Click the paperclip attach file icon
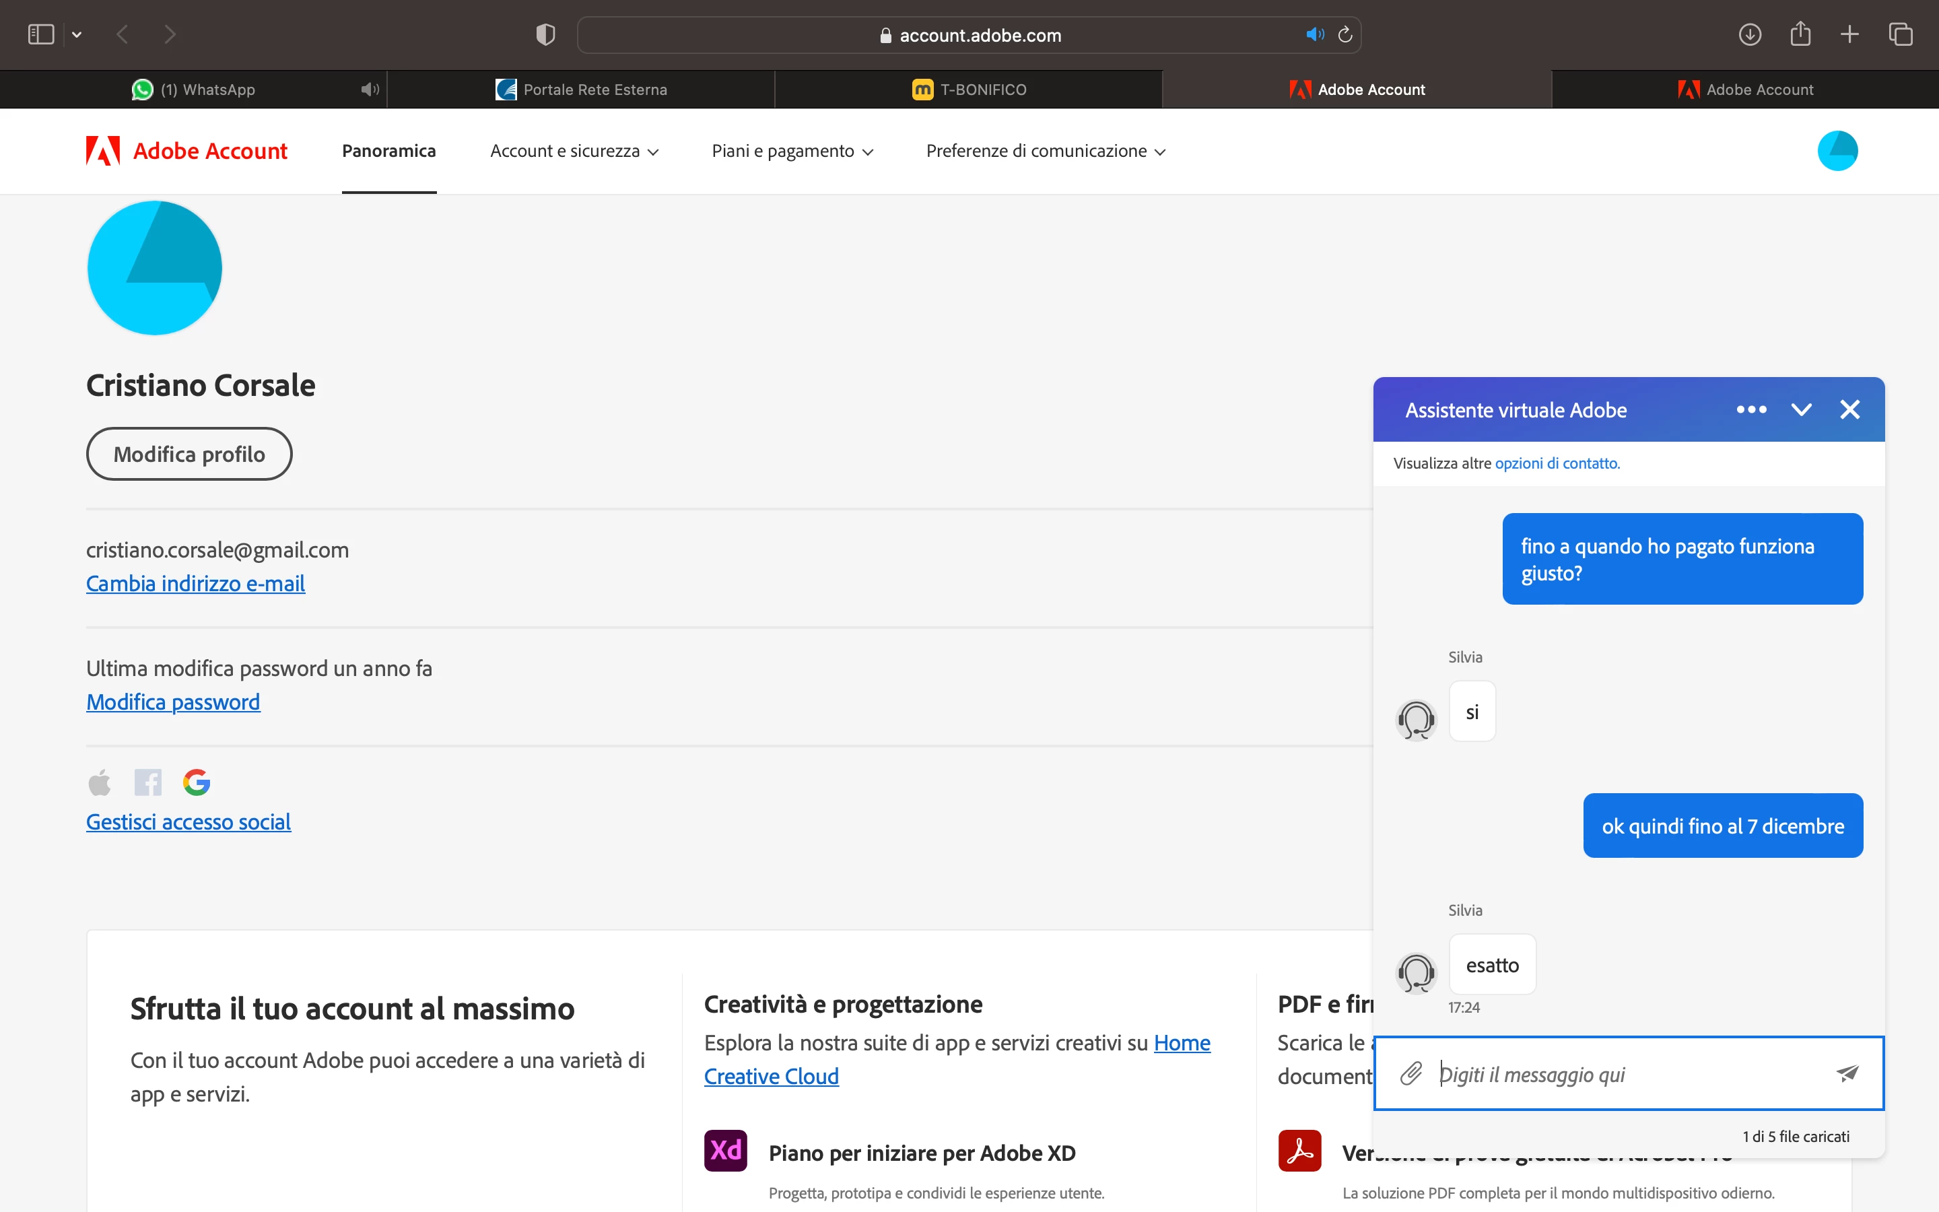 (1410, 1073)
